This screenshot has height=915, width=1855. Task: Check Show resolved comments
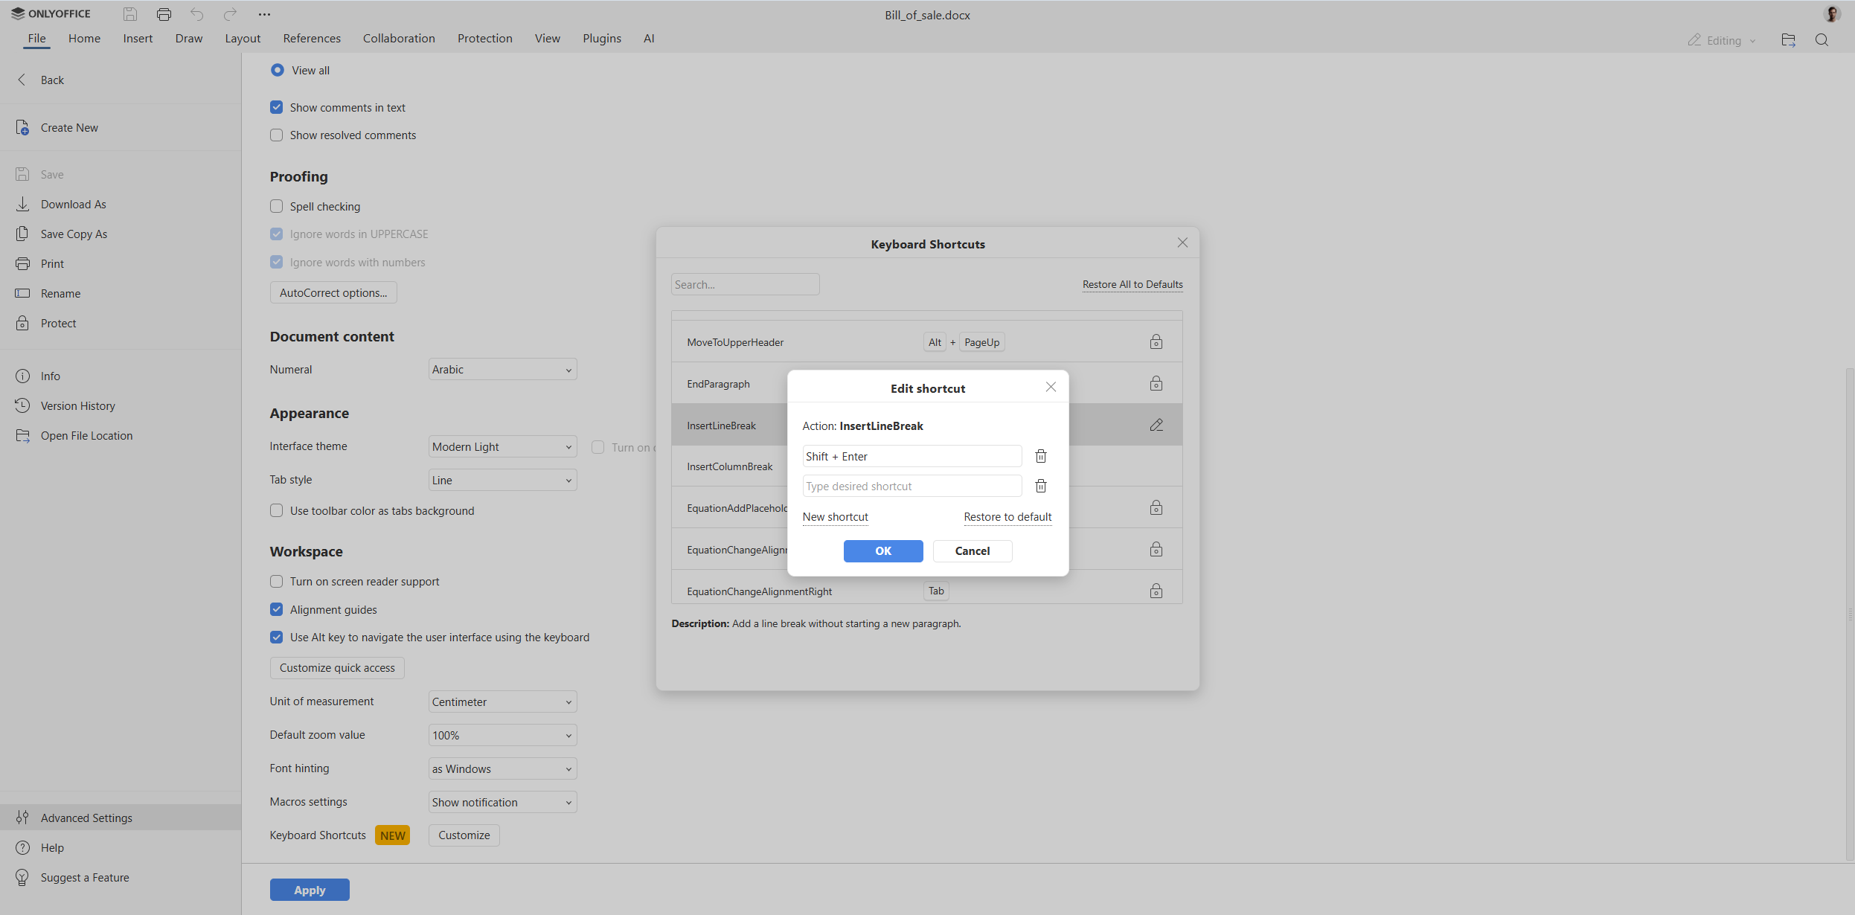(276, 135)
